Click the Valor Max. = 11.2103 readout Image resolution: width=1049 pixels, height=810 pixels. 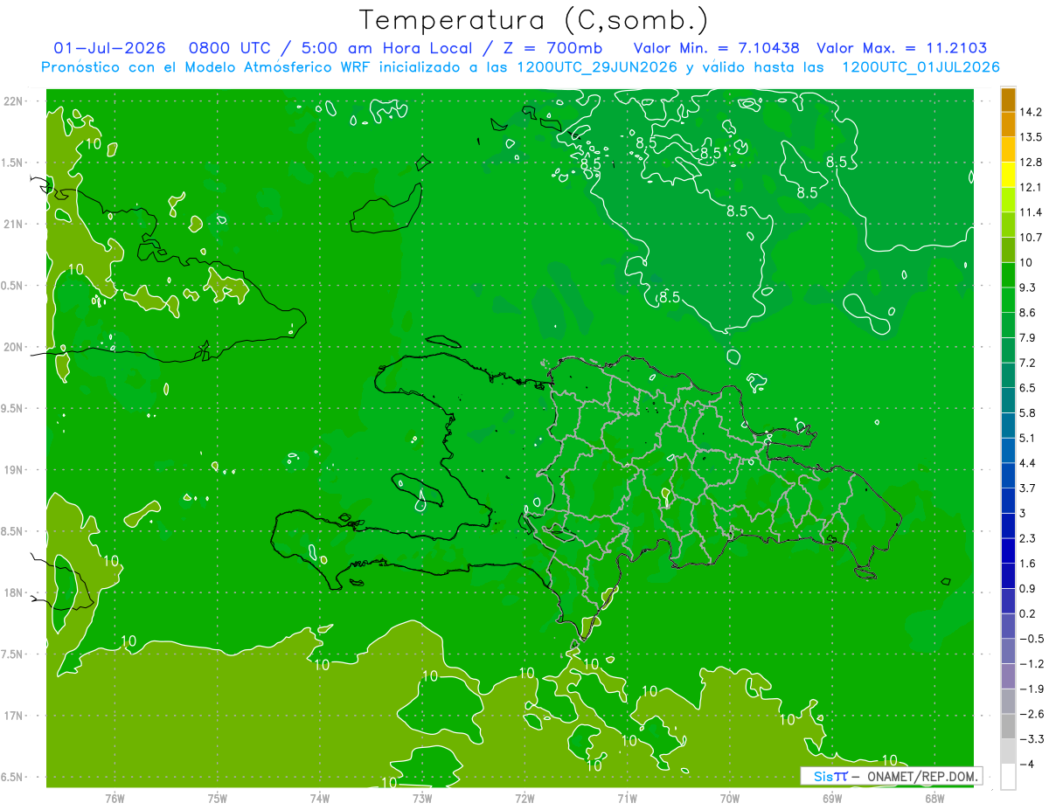click(902, 48)
